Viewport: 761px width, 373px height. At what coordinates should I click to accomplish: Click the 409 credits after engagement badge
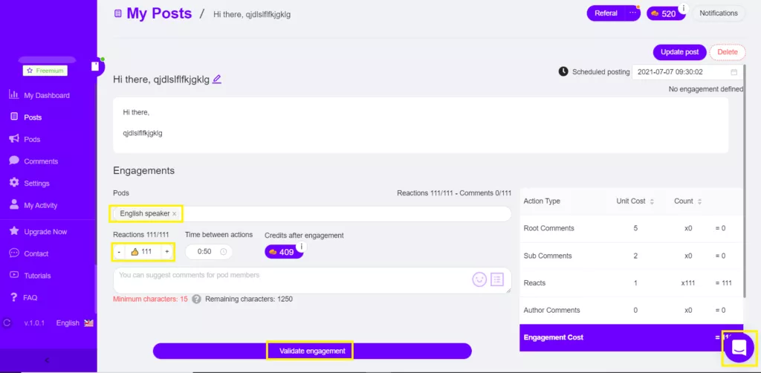click(283, 252)
